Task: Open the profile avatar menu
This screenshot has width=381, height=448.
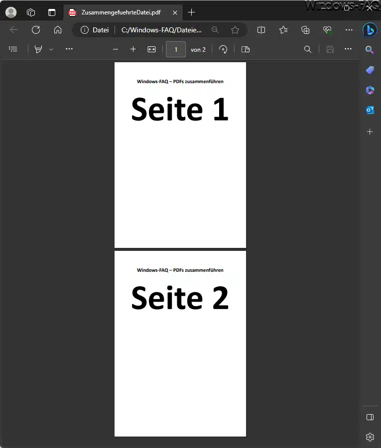Action: pos(11,12)
